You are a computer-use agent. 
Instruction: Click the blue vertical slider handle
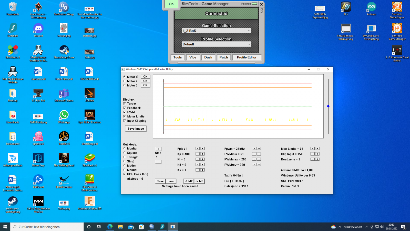pyautogui.click(x=328, y=106)
